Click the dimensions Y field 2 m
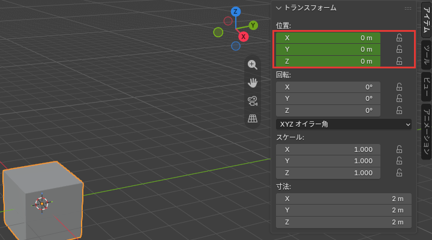Viewport: 432px width, 240px height. [x=344, y=210]
